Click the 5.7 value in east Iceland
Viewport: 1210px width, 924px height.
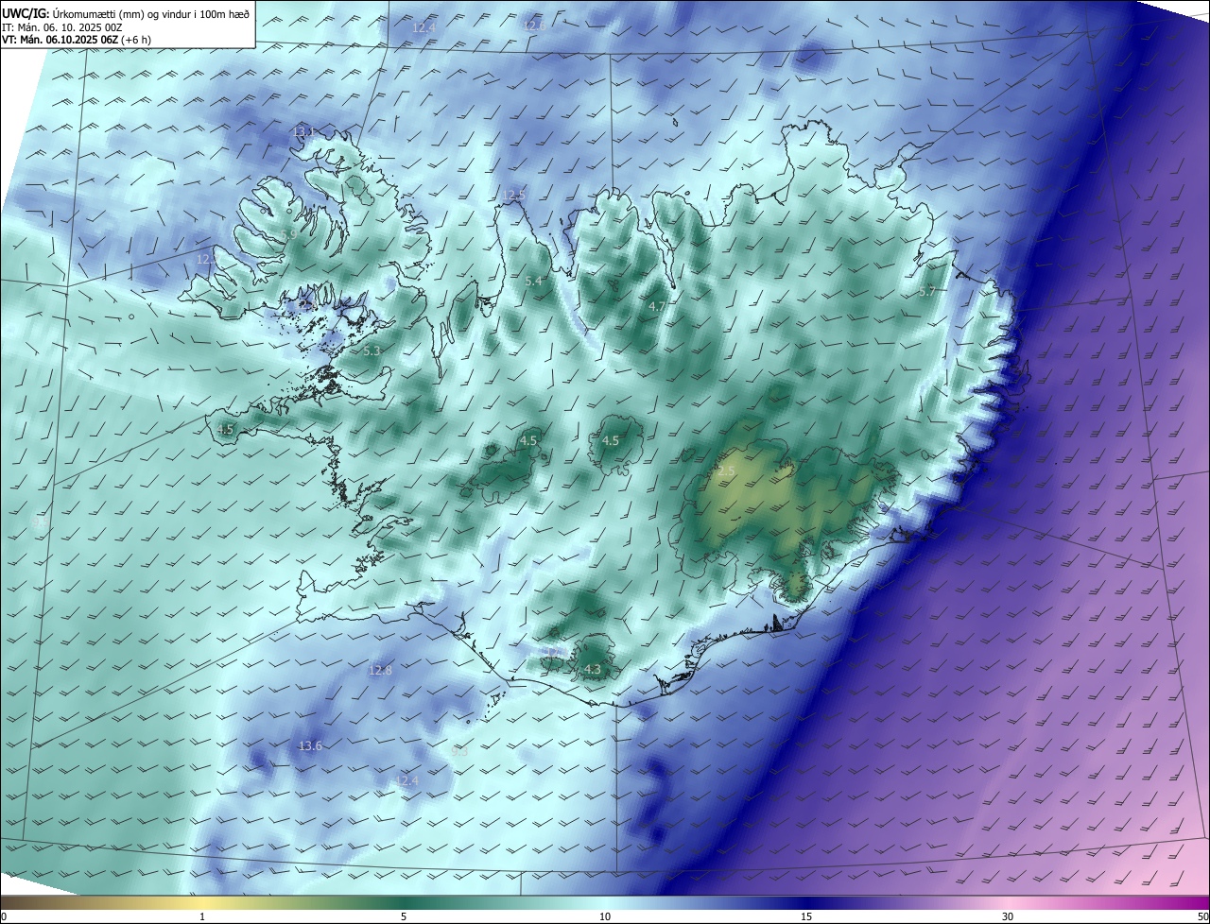(926, 291)
